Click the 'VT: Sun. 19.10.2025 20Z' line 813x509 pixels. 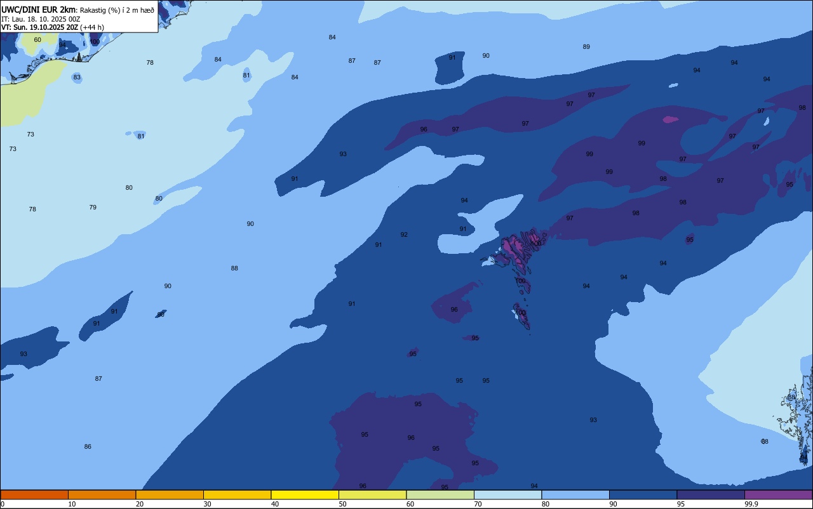pos(40,27)
